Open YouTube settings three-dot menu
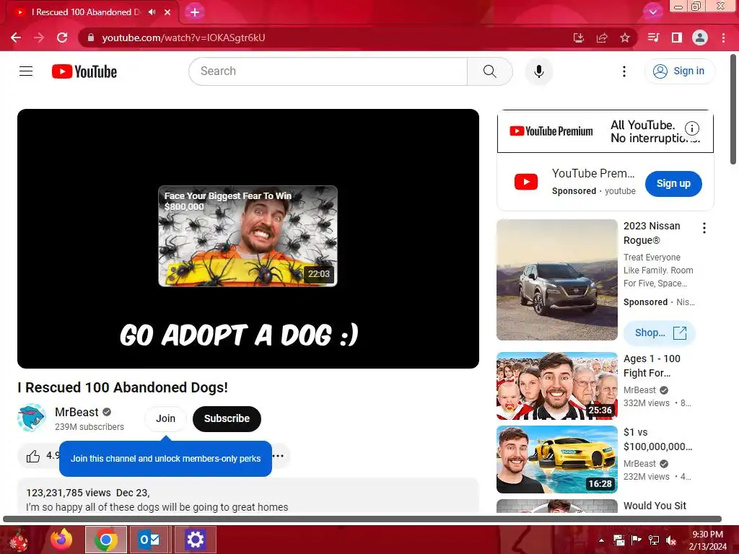The image size is (739, 554). point(624,71)
